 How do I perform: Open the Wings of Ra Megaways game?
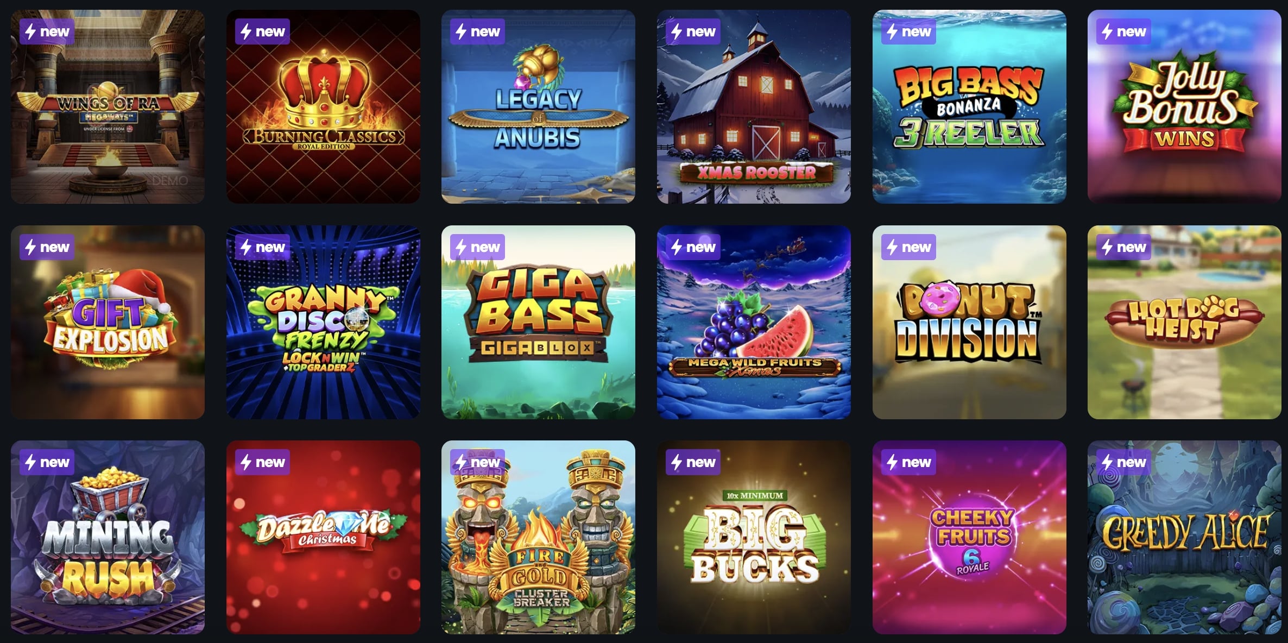(108, 106)
